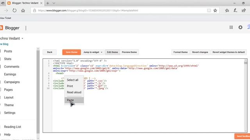Click the Blogger logo icon
Viewport: 250px width, 140px height.
[x=1, y=28]
